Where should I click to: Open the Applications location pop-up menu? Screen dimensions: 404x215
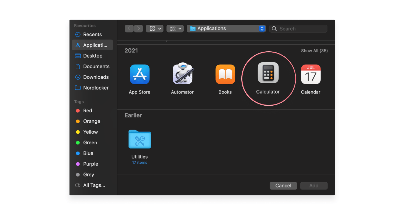tap(226, 28)
